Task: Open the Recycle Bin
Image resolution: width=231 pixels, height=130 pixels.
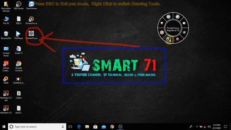Action: click(6, 35)
